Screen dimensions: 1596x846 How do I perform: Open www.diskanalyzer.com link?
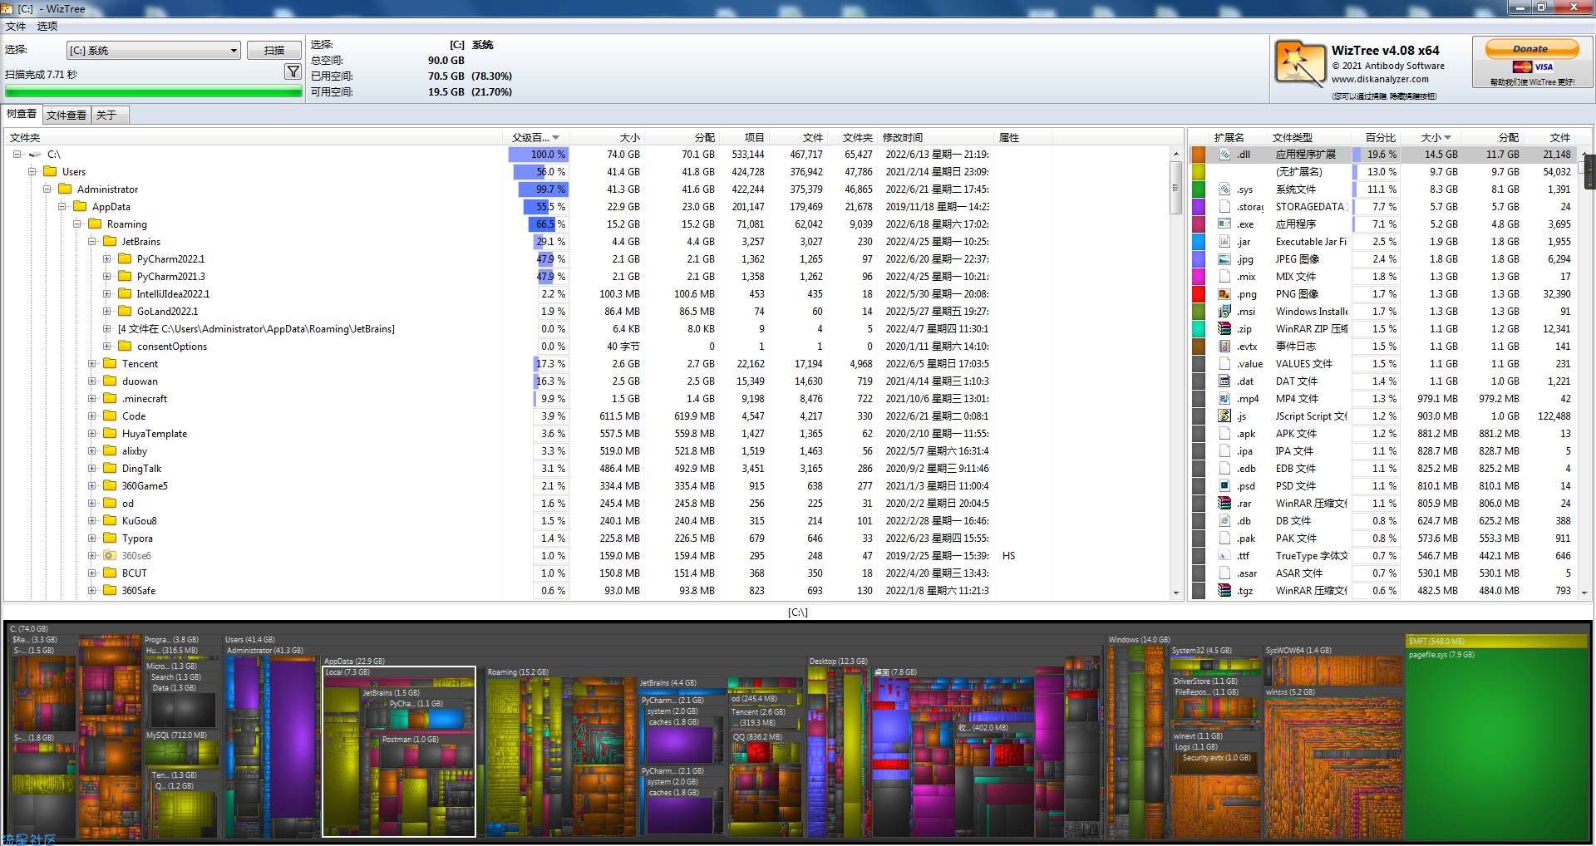pyautogui.click(x=1380, y=80)
